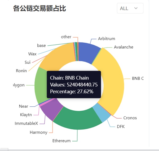
Task: Select the Near chart label
Action: click(x=24, y=106)
